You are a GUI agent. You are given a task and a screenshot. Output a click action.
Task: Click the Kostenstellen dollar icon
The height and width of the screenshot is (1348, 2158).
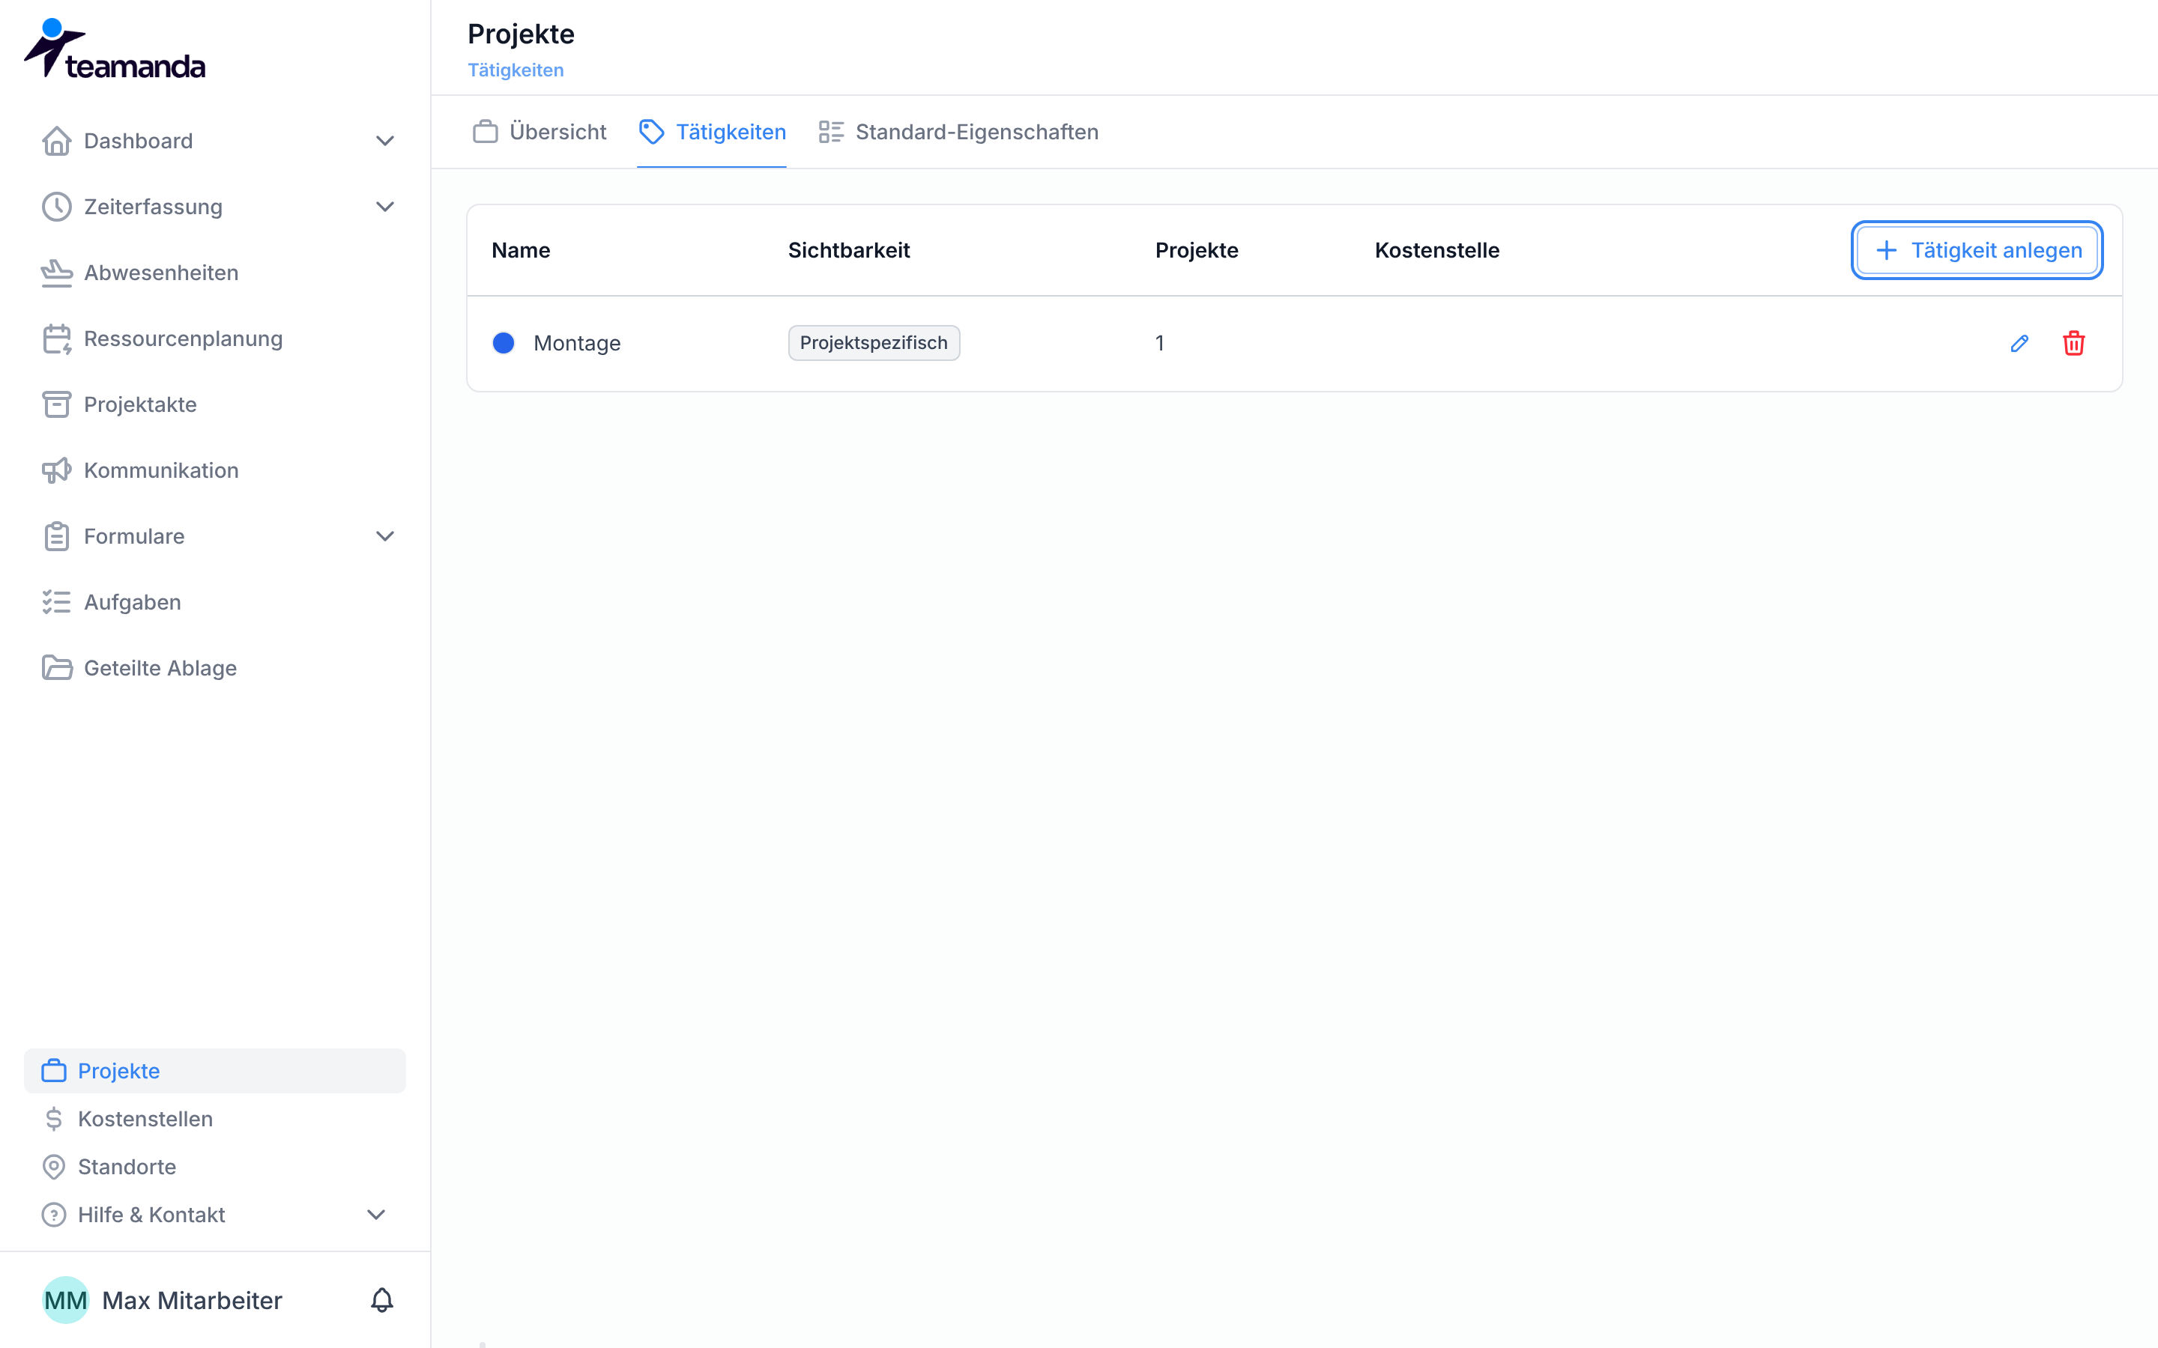coord(53,1119)
